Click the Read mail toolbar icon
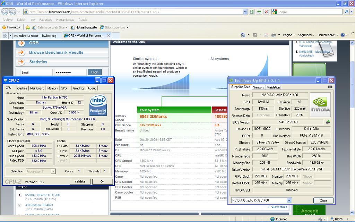Viewport: 355px width, 222px height. pos(266,35)
